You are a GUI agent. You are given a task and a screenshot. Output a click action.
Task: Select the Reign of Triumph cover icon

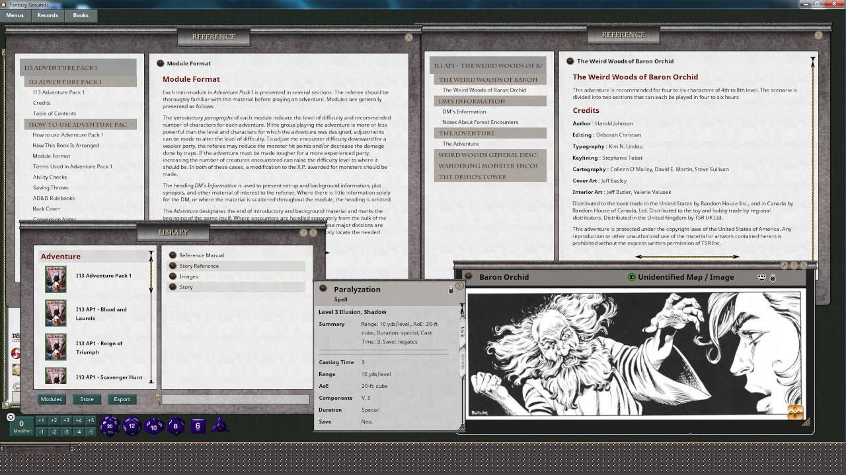tap(56, 346)
